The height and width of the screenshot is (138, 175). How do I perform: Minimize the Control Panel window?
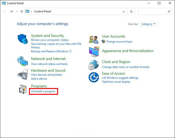(x=149, y=3)
